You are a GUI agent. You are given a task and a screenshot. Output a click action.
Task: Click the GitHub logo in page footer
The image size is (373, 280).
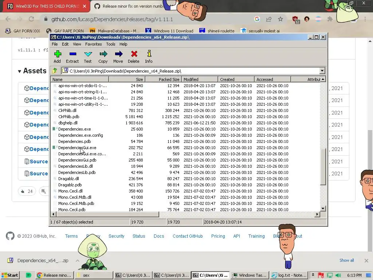(10, 236)
